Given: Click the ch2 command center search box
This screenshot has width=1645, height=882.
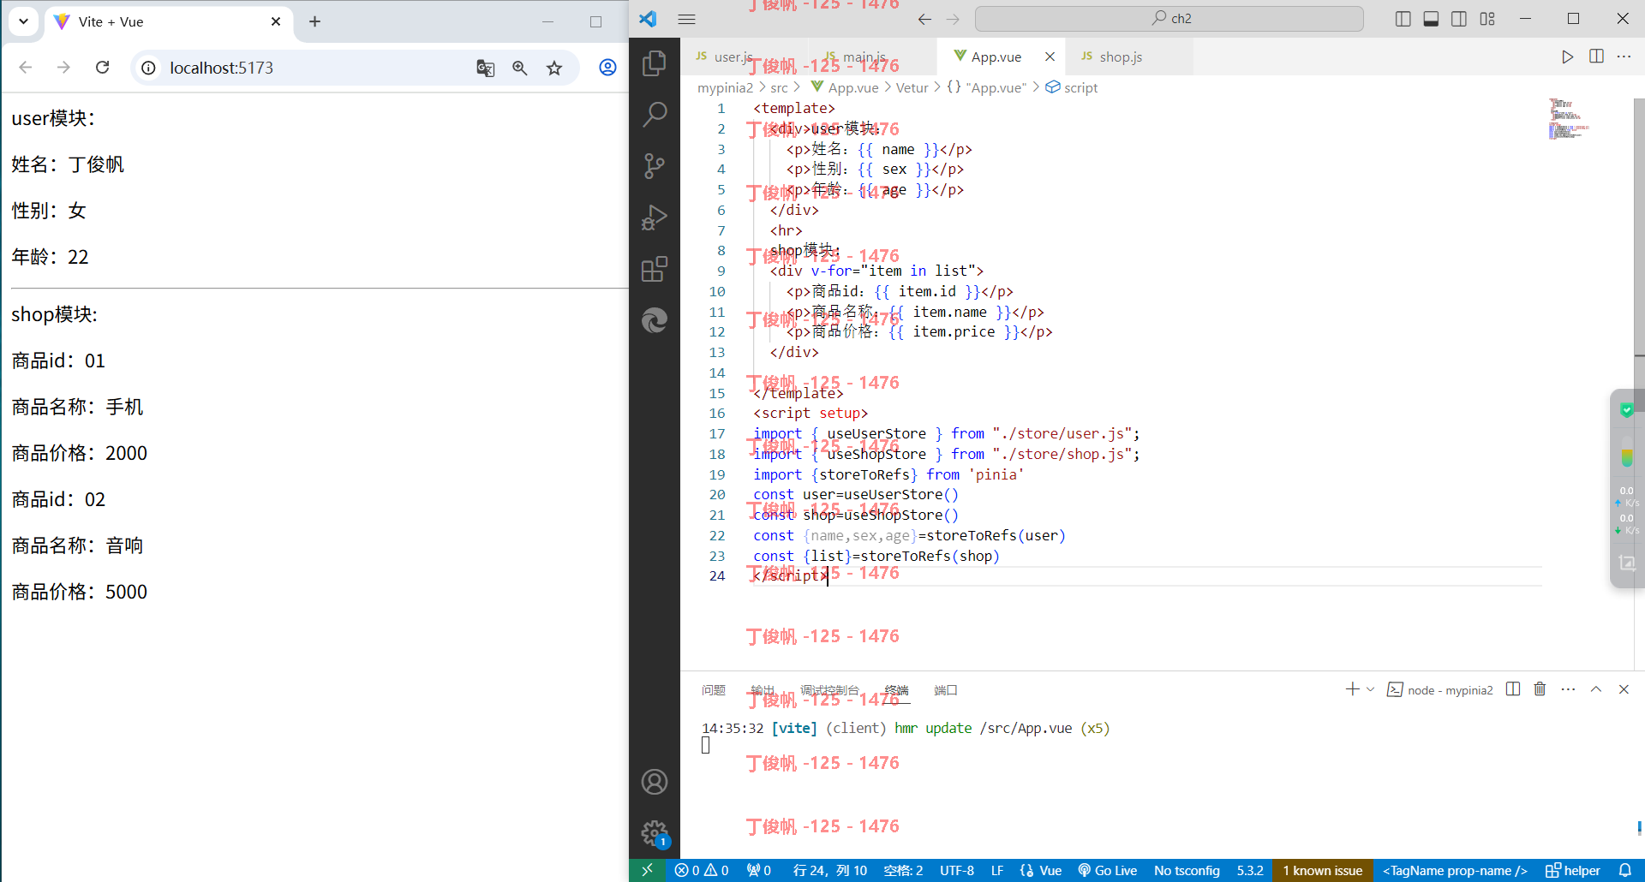Looking at the screenshot, I should tap(1169, 19).
